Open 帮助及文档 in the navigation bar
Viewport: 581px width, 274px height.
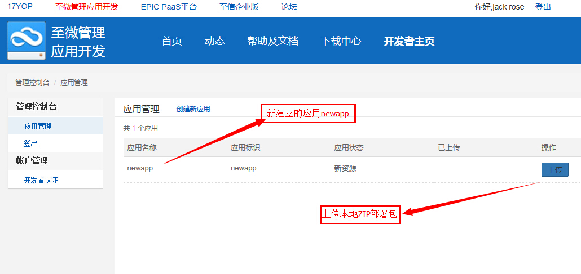pos(272,41)
